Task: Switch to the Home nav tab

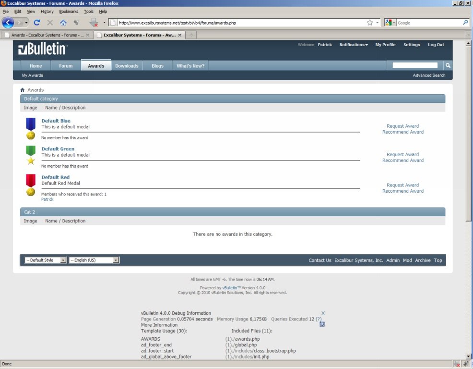Action: 35,65
